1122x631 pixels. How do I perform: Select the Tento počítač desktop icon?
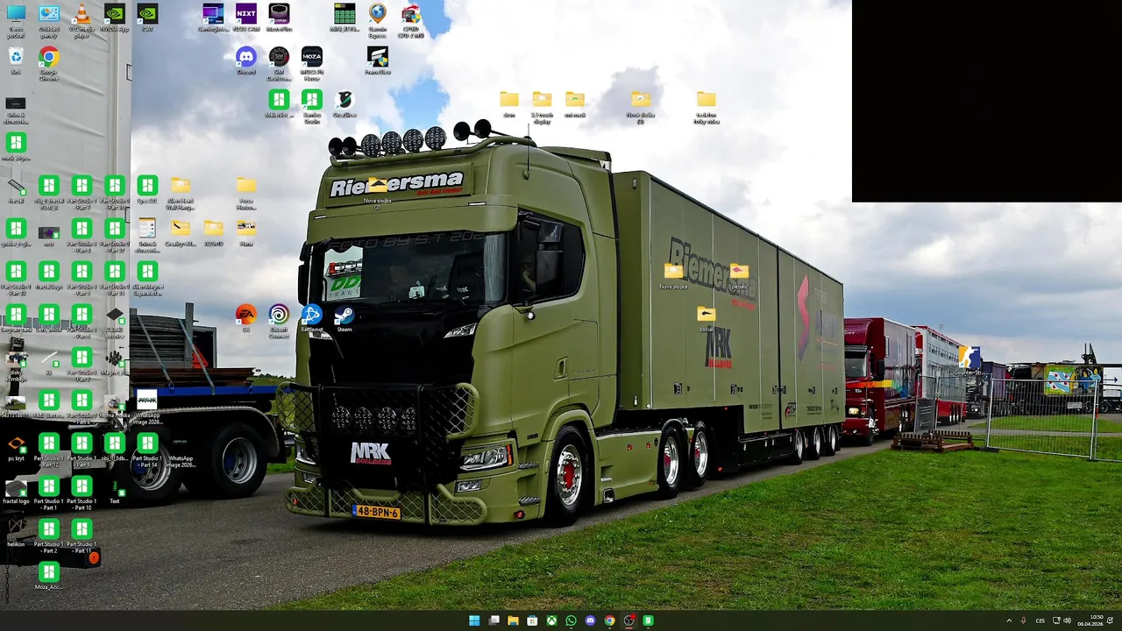tap(16, 20)
